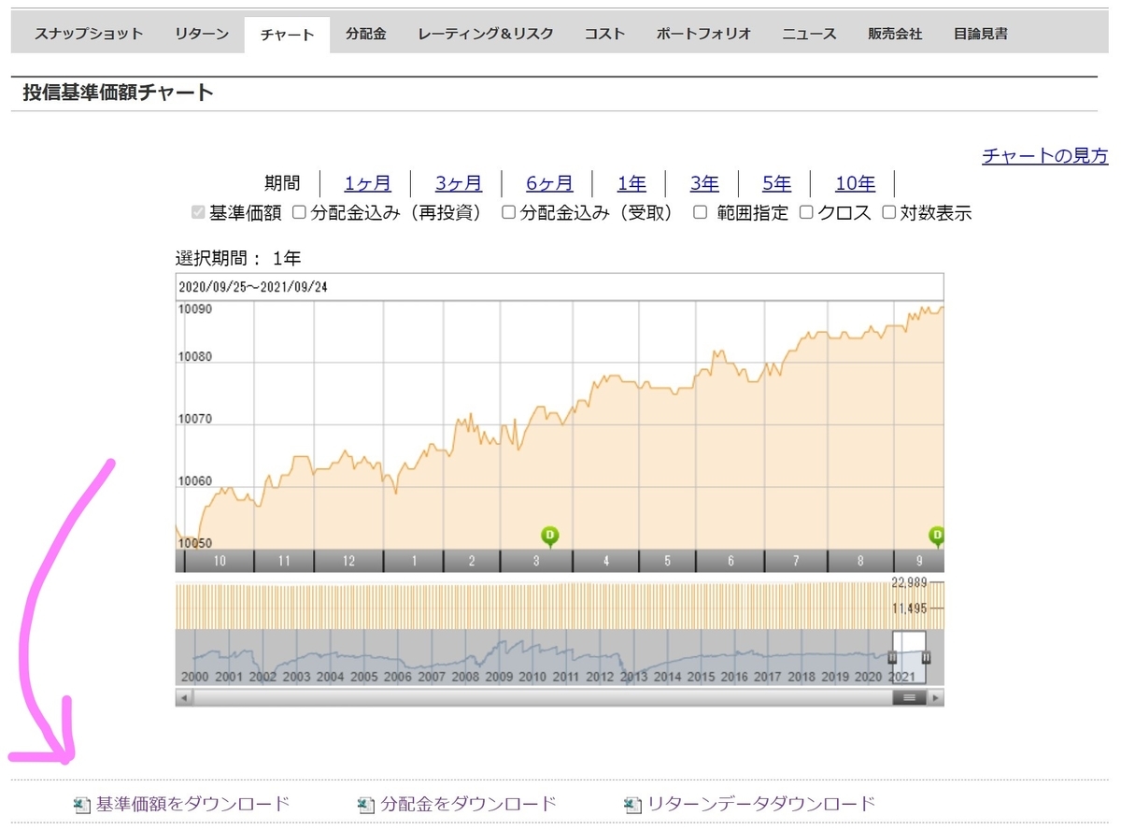Screen dimensions: 1121x830
Task: Set chart period to 5年
Action: [x=776, y=183]
